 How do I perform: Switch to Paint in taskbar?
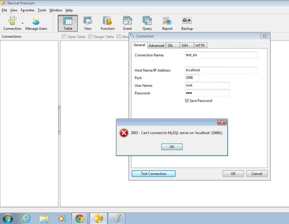tap(116, 218)
